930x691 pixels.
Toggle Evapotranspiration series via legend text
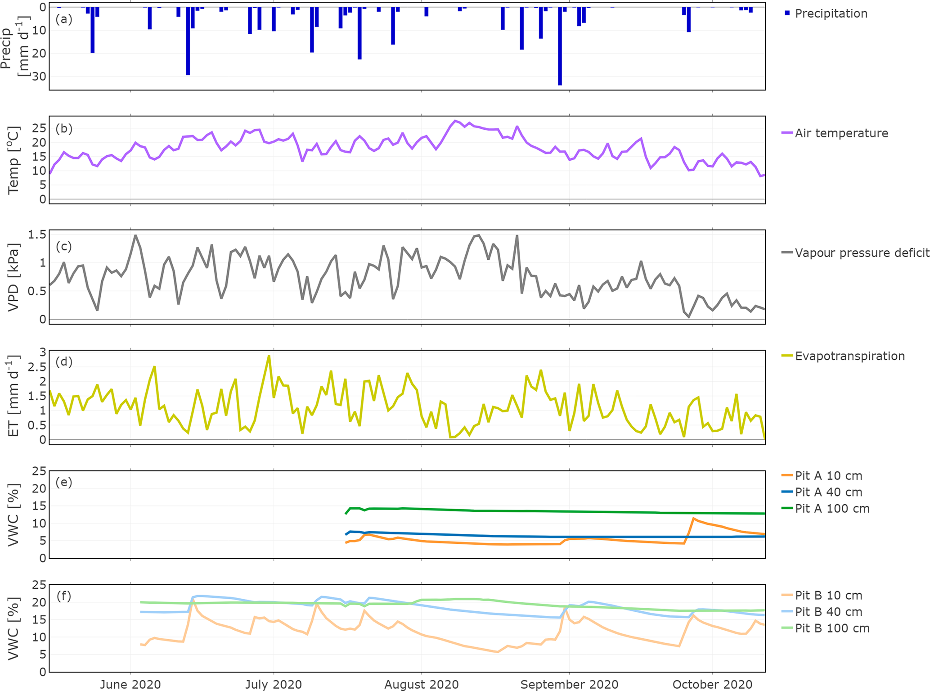pos(849,356)
